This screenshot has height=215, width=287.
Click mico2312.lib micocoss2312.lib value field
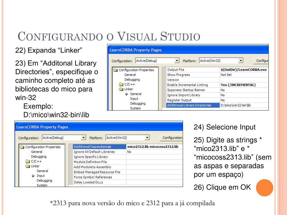(x=154, y=147)
